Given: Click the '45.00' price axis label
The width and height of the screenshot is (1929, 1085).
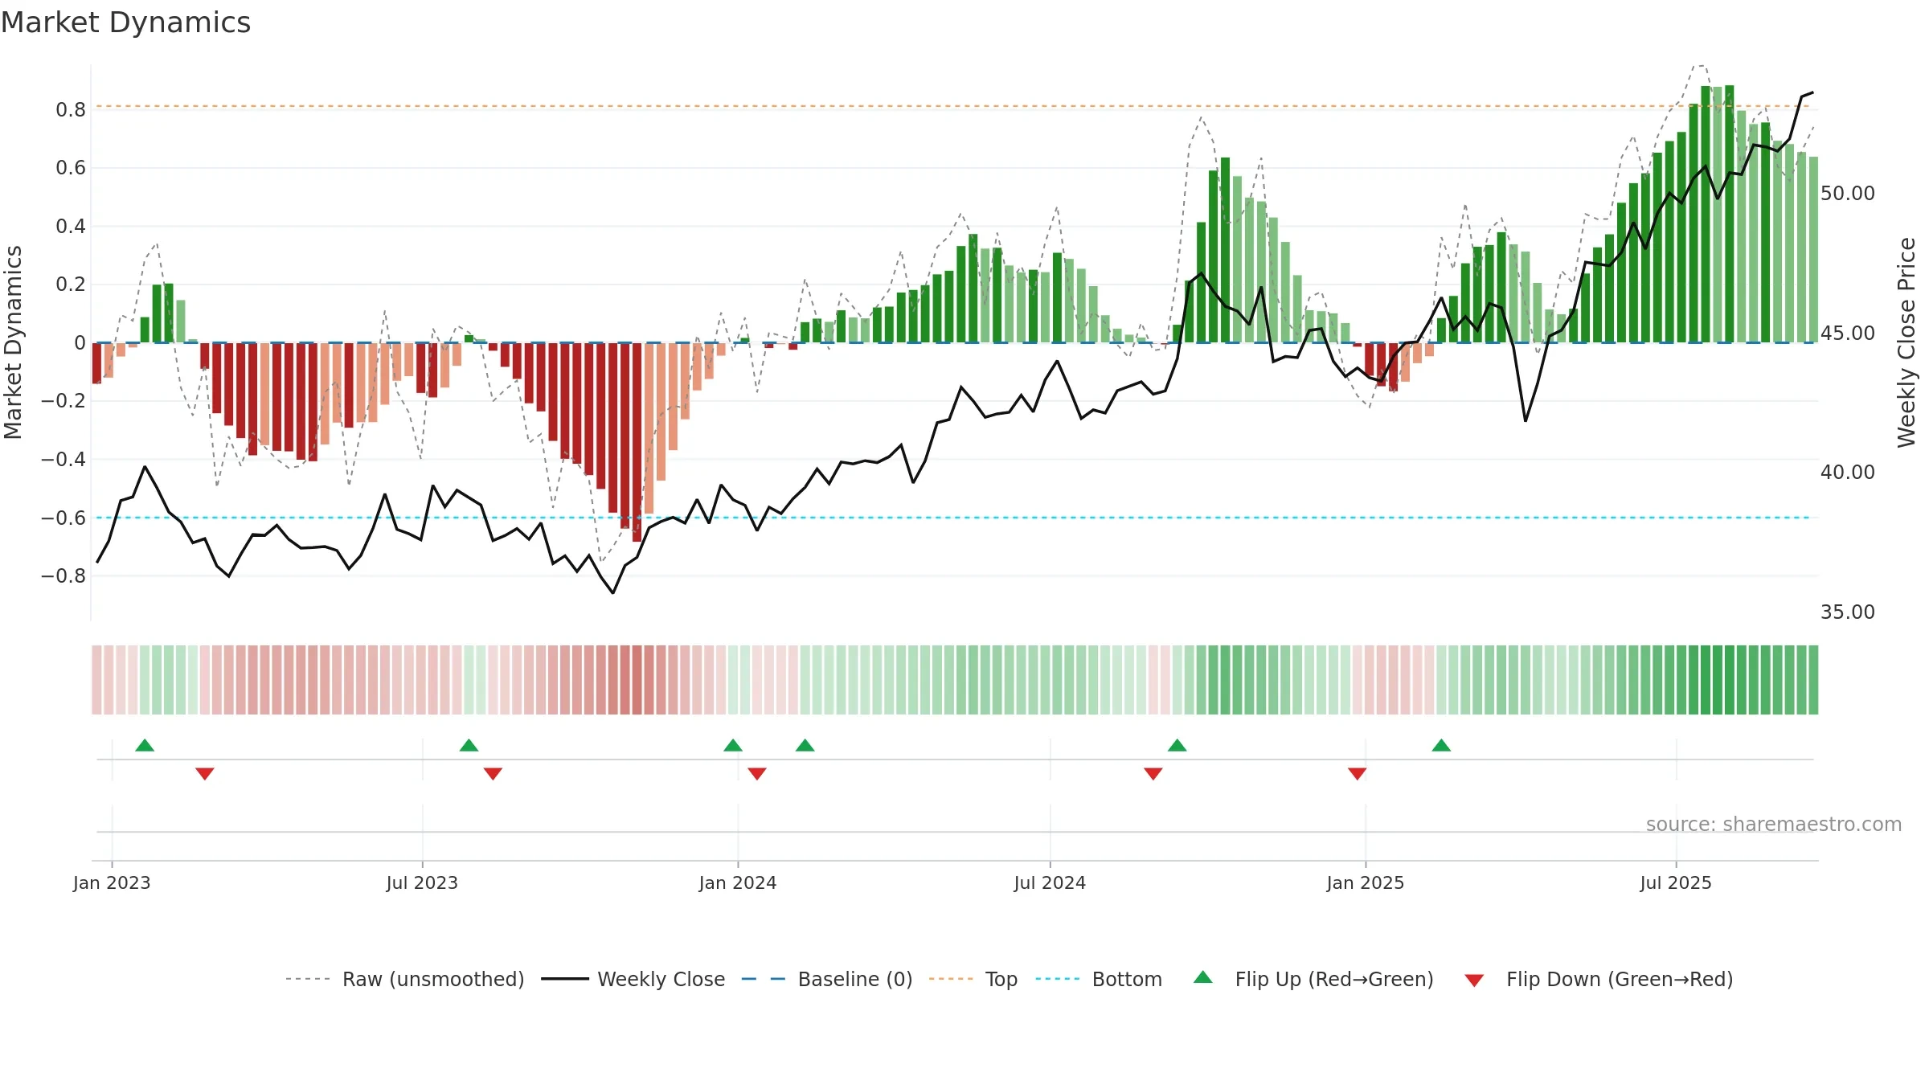Looking at the screenshot, I should (1848, 334).
